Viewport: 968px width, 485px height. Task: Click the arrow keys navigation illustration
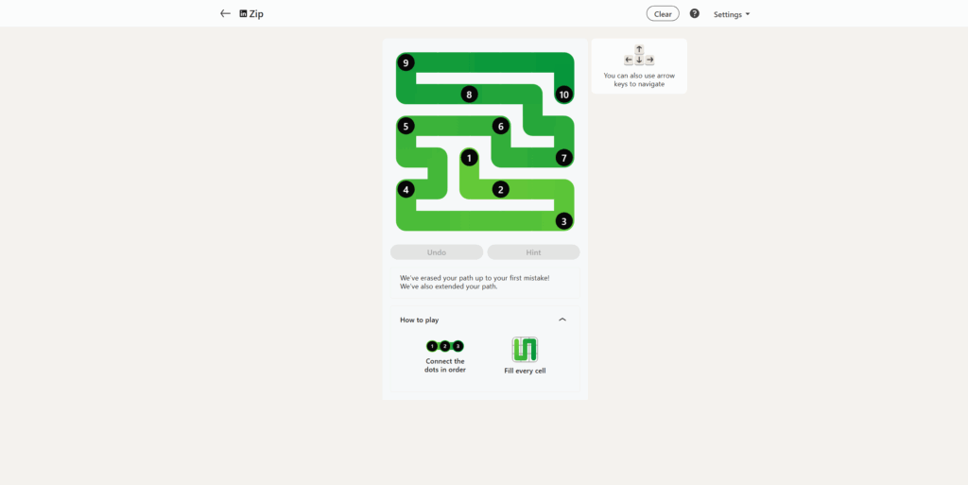pos(639,55)
